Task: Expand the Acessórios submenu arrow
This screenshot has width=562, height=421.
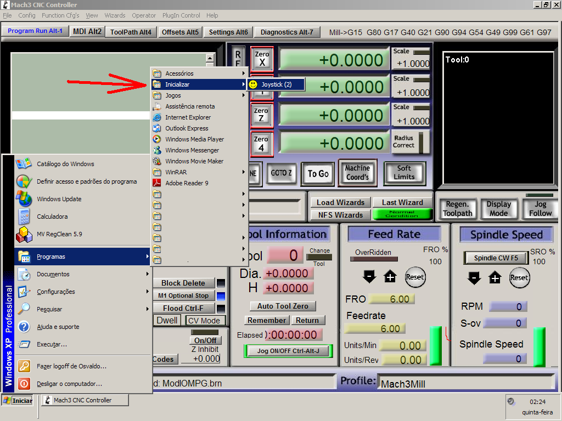Action: coord(243,73)
